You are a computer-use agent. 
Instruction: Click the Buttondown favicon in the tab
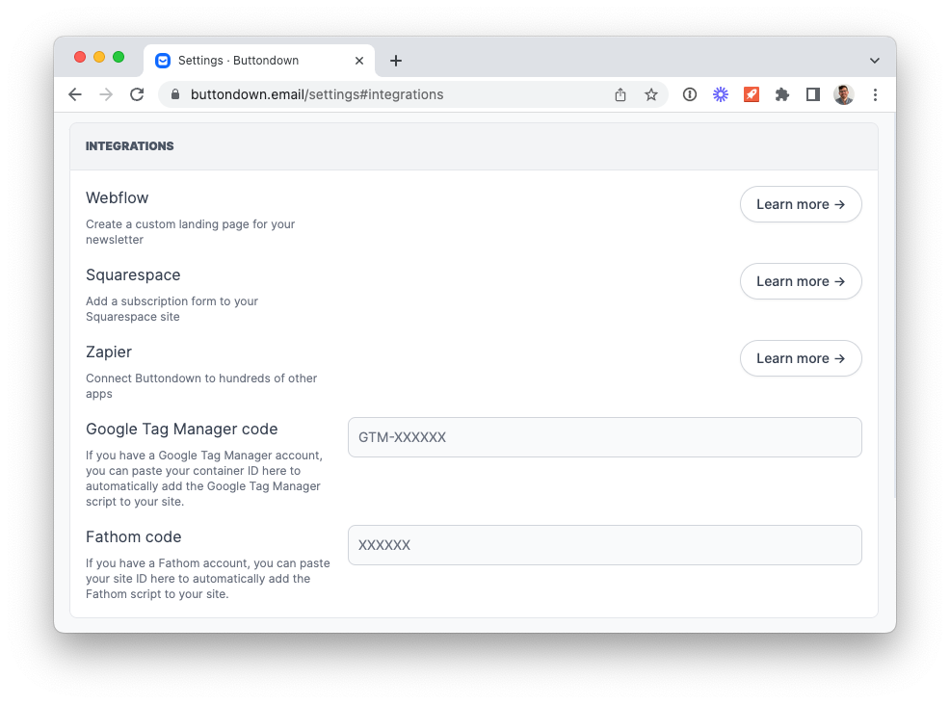coord(162,60)
